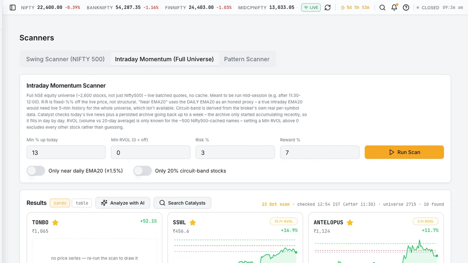
Task: Open the search magnifier icon in the top bar
Action: [x=382, y=8]
